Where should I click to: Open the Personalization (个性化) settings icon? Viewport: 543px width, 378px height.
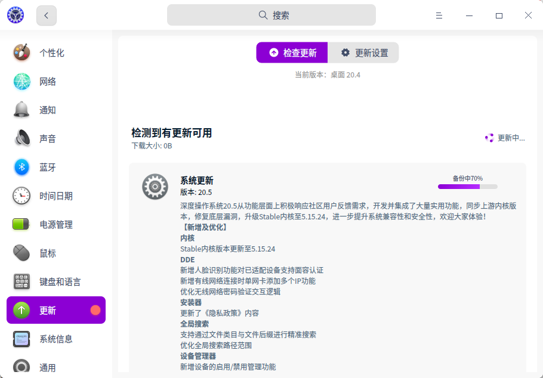(22, 52)
